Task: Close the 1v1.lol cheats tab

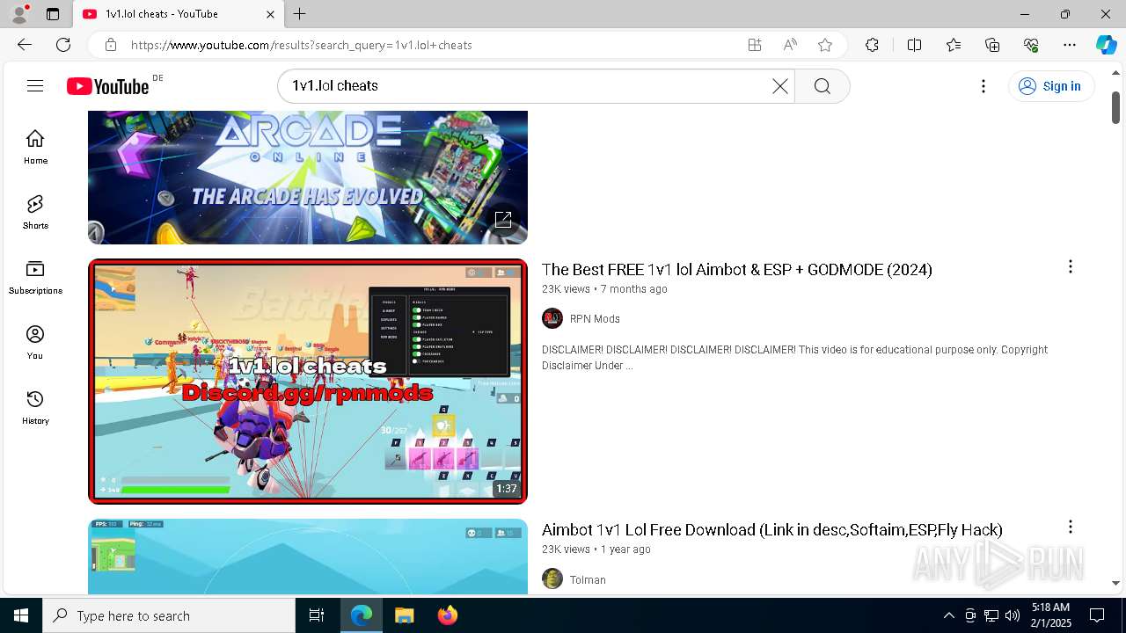Action: (270, 14)
